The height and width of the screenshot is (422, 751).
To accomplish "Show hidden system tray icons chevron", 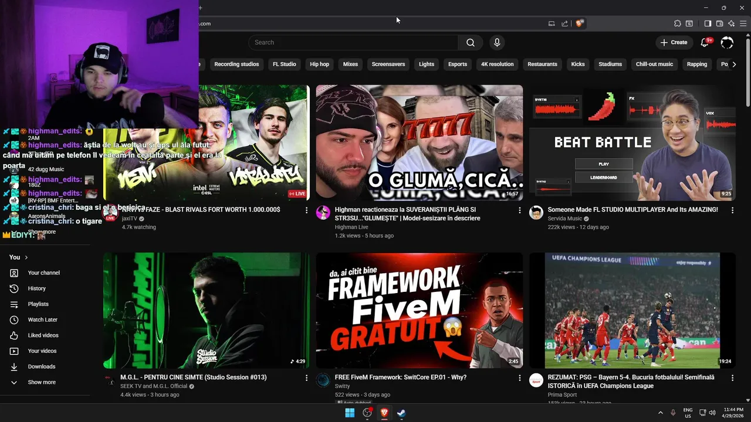I will point(660,413).
